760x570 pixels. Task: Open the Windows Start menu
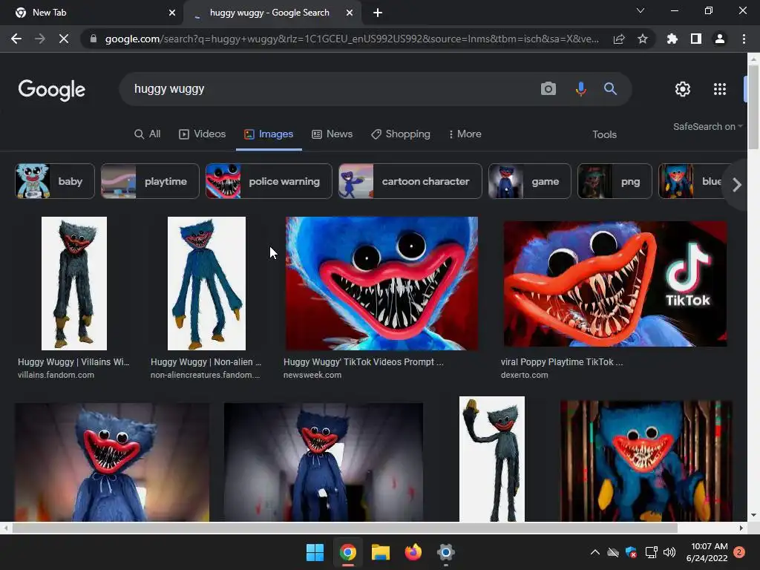pyautogui.click(x=315, y=552)
